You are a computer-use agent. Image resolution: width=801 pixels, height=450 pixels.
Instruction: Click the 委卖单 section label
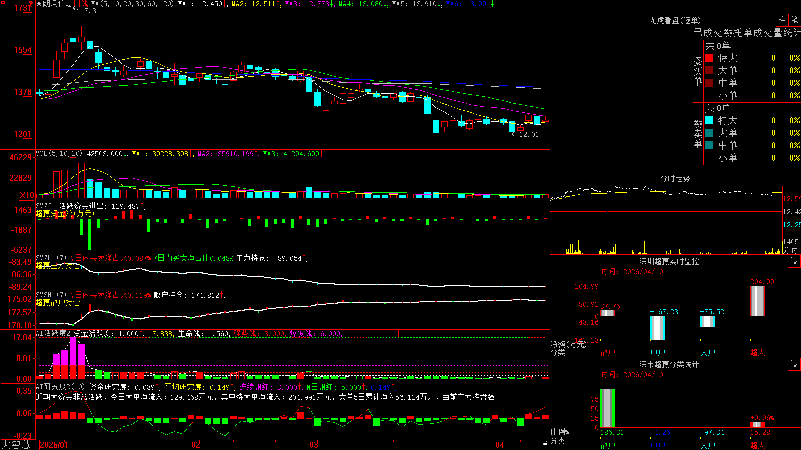698,133
